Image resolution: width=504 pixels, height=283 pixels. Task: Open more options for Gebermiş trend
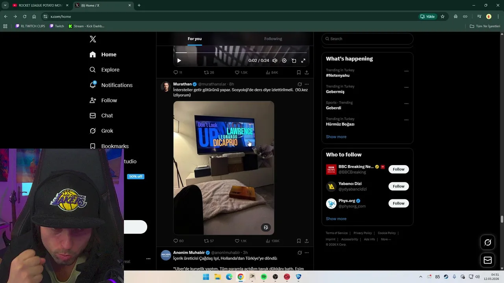point(406,87)
